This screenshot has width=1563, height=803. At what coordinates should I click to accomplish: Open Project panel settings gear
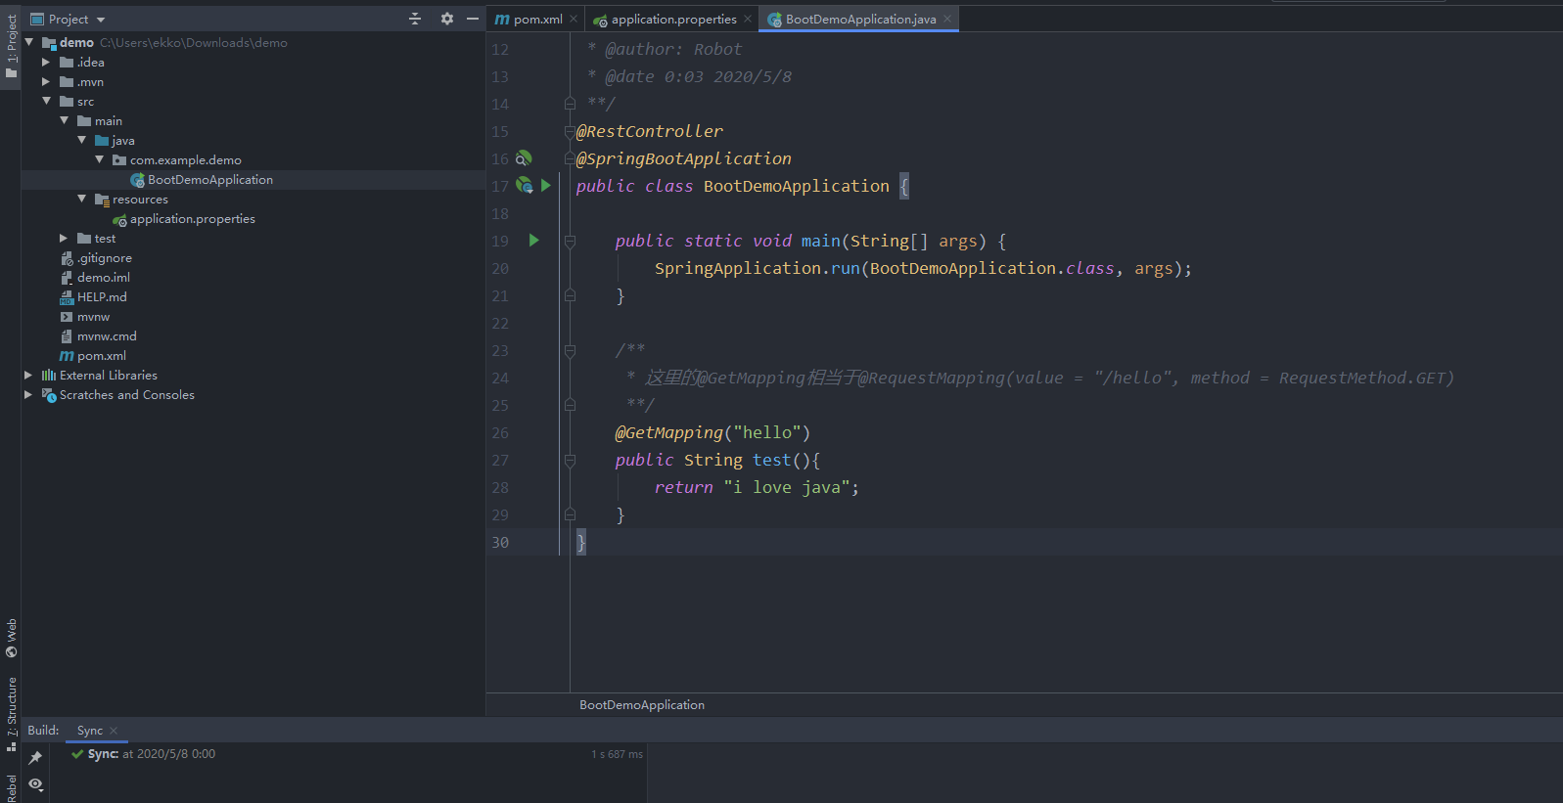[x=447, y=19]
